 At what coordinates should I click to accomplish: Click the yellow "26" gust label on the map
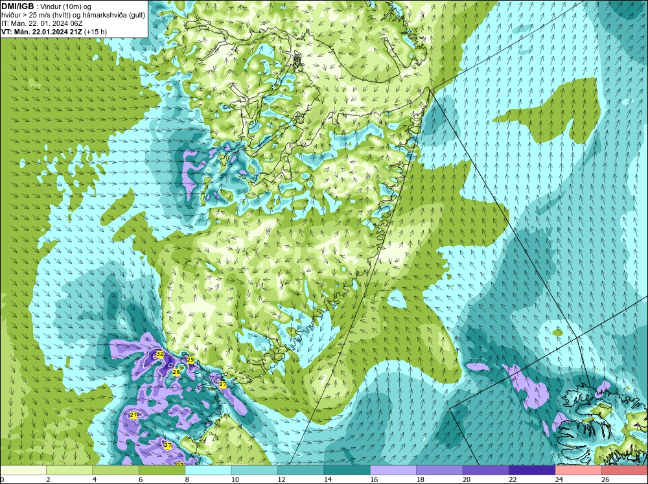click(x=176, y=373)
